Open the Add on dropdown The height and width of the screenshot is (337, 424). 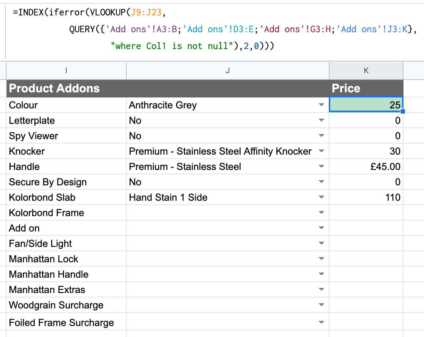point(321,228)
